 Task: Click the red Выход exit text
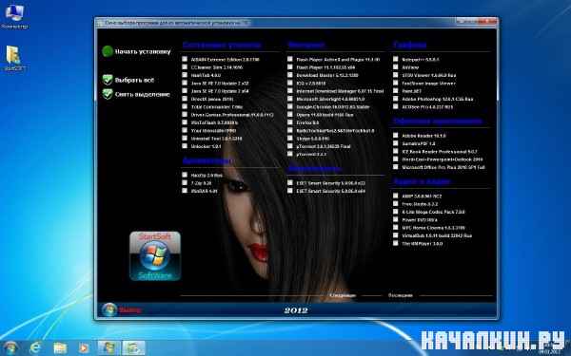pyautogui.click(x=130, y=309)
